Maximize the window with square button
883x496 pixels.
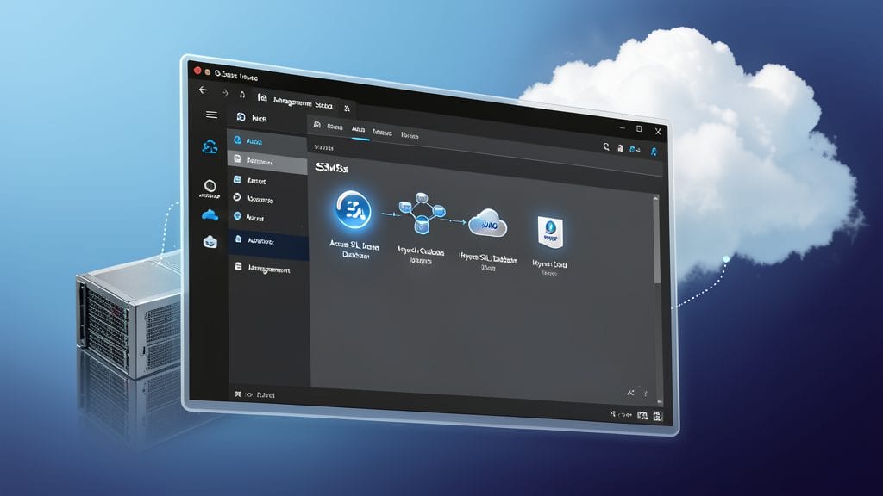coord(639,129)
